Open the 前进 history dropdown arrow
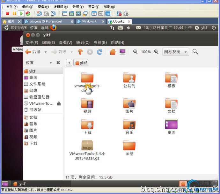The width and height of the screenshot is (220, 194). [71, 52]
